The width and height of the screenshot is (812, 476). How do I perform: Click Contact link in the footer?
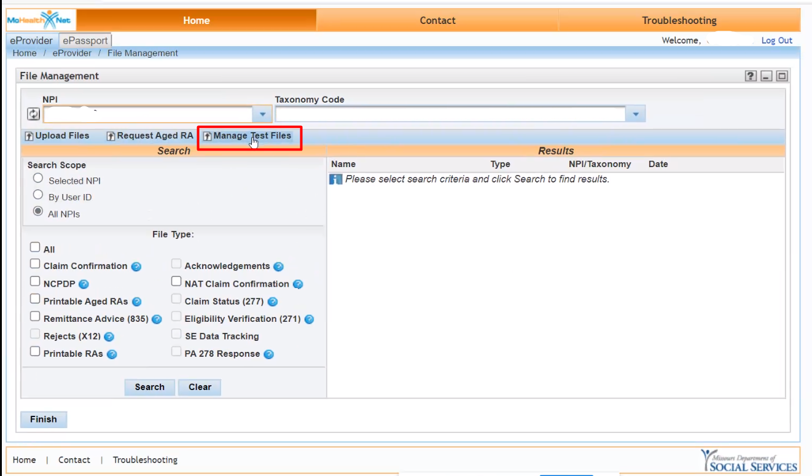click(x=74, y=460)
